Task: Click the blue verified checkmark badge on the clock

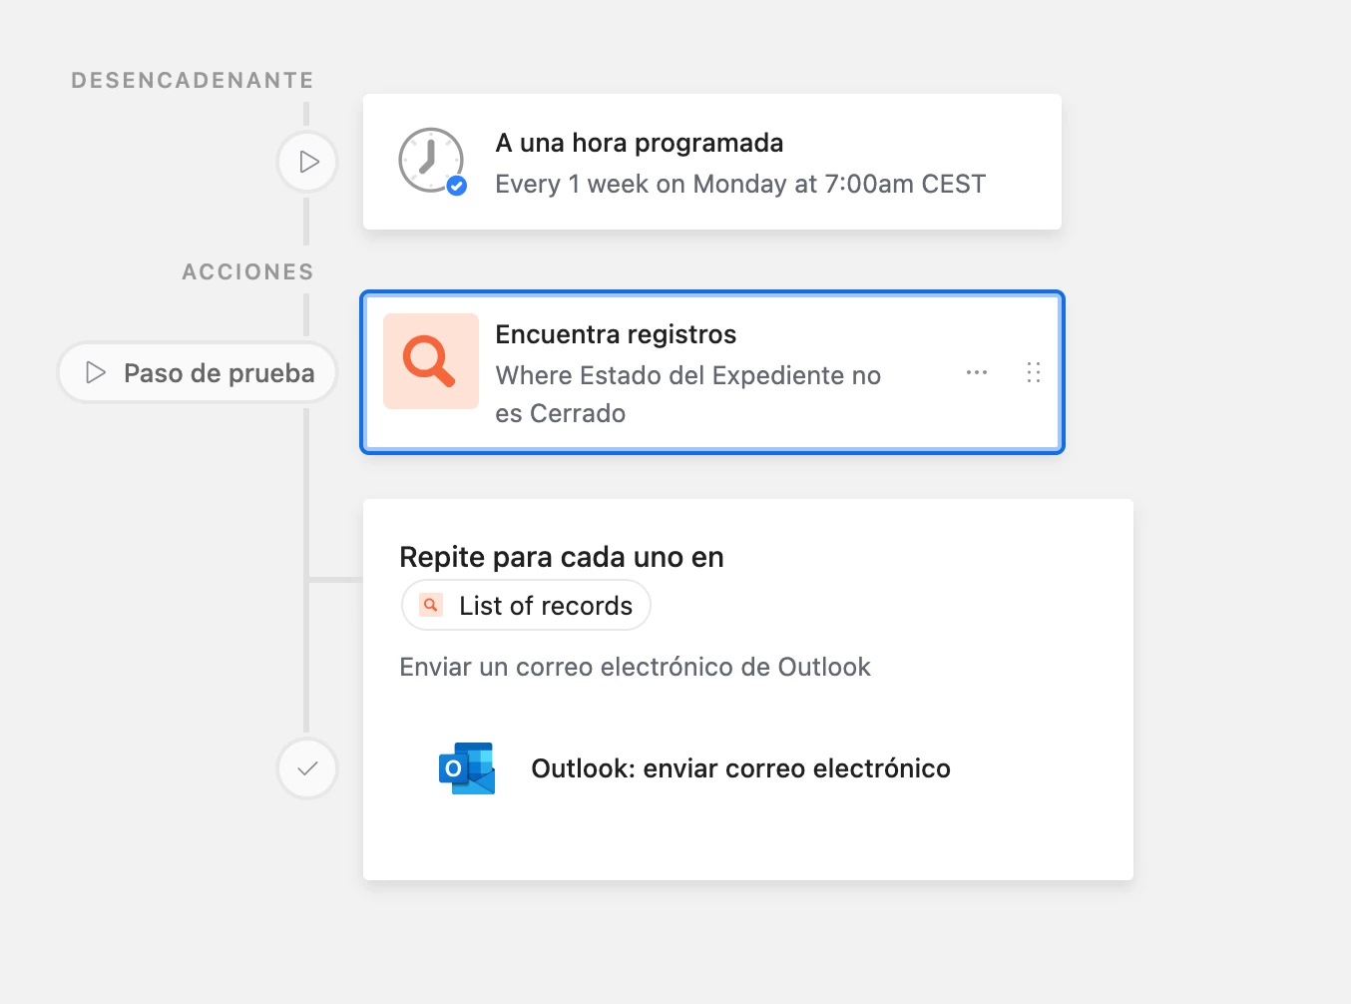Action: [457, 185]
